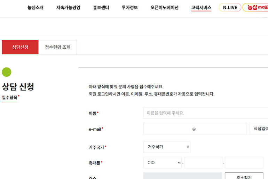Switch to the 접수현황 조회 tab
This screenshot has height=179, width=268.
[x=57, y=47]
